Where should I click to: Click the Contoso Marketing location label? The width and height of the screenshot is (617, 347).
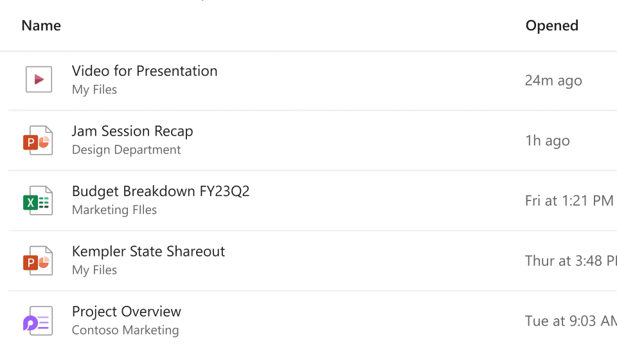click(125, 330)
